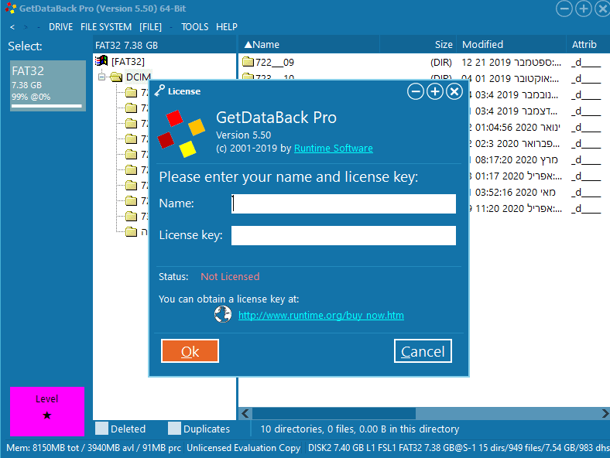The image size is (610, 458).
Task: Open the FILE SYSTEM menu
Action: click(106, 27)
